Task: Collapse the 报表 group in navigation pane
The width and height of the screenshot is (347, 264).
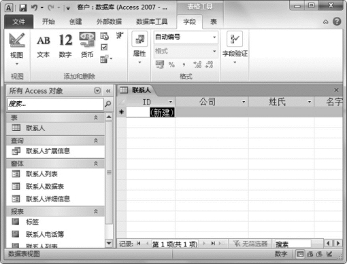Action: tap(96, 211)
